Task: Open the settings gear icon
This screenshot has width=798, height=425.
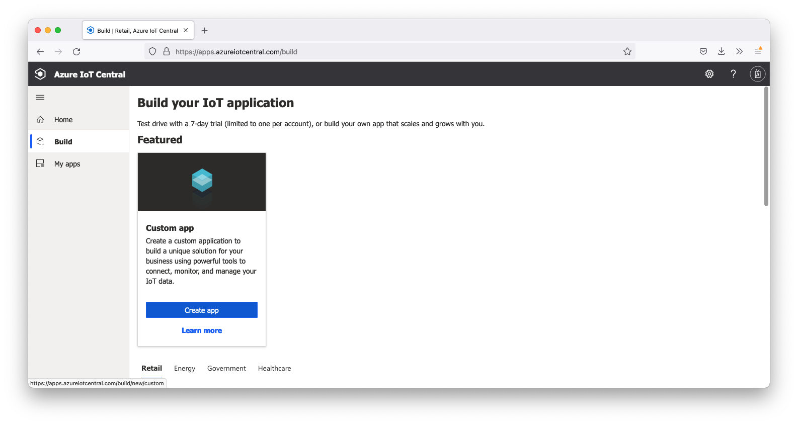Action: coord(709,74)
